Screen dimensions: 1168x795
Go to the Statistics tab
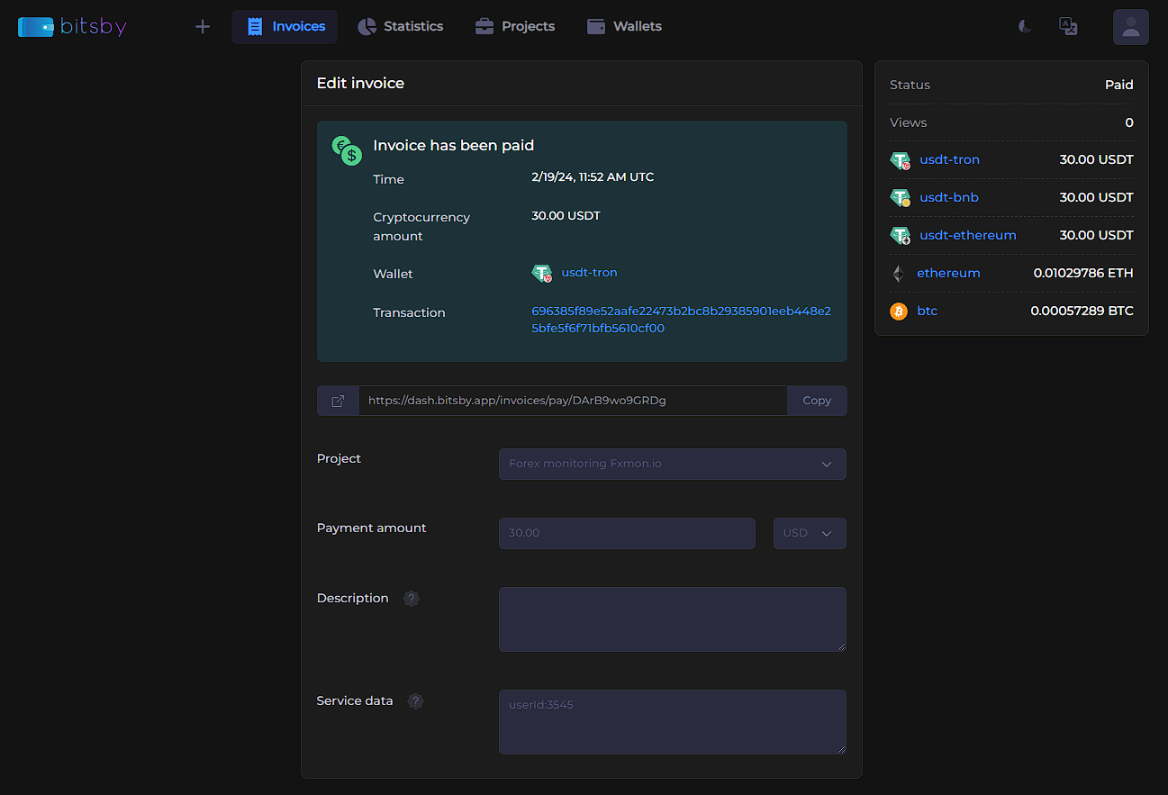[x=401, y=27]
